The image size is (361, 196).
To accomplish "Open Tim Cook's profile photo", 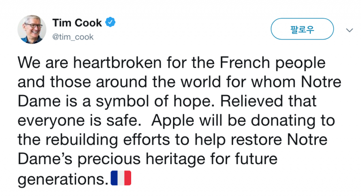I will tap(32, 29).
